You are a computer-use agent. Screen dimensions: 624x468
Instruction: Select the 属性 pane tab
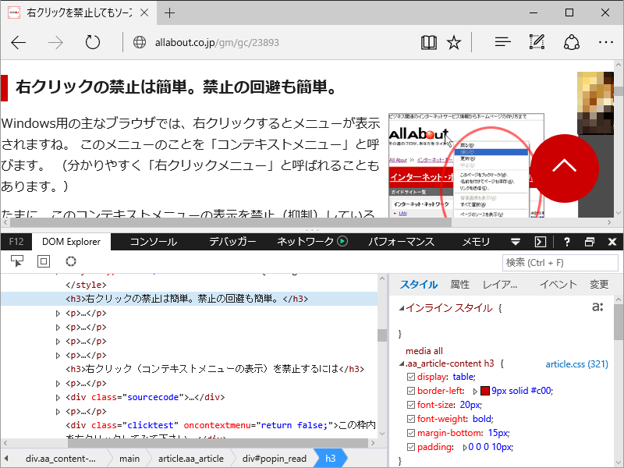[459, 285]
